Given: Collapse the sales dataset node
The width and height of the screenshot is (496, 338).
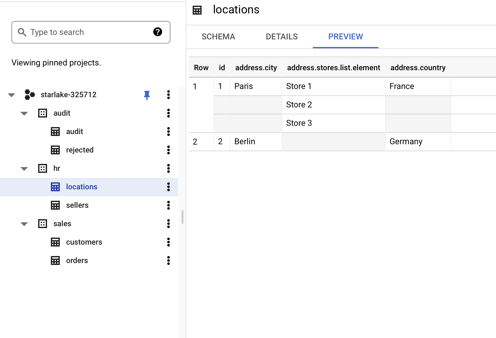Looking at the screenshot, I should tap(24, 224).
